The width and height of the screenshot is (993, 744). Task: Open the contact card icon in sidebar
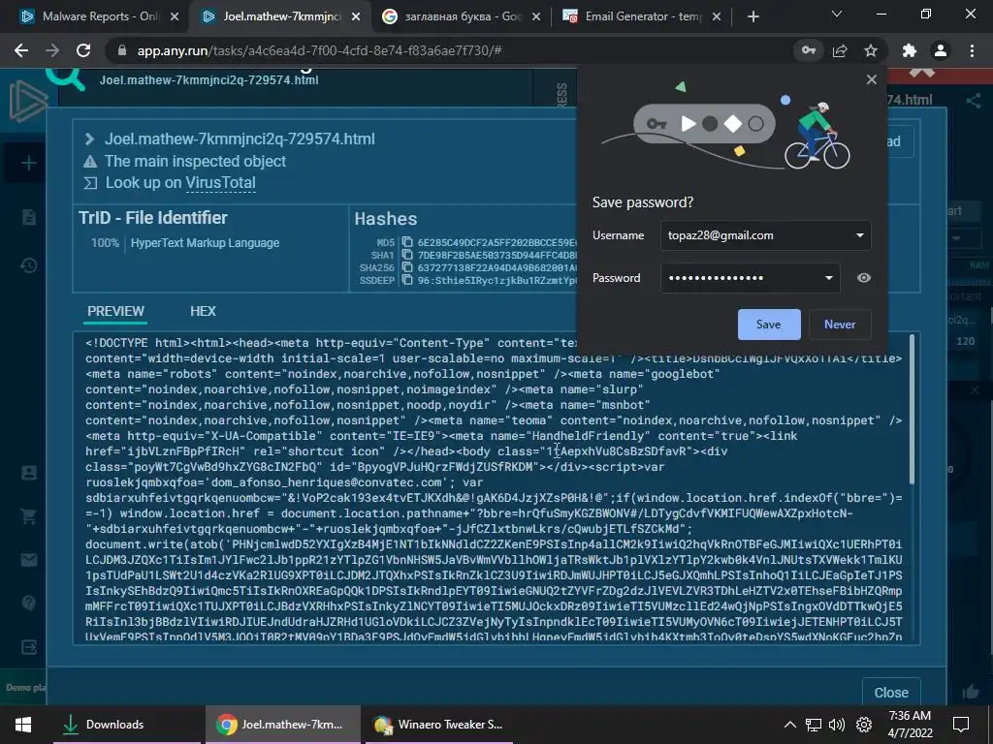coord(29,473)
